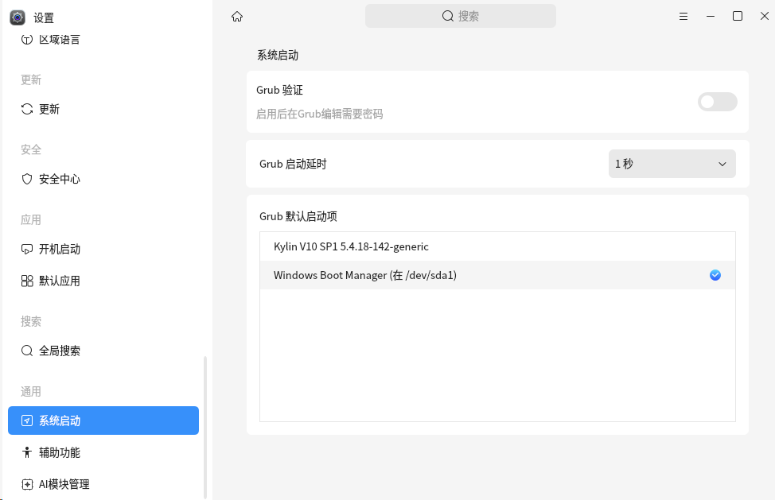The height and width of the screenshot is (500, 775).
Task: Click the 系统启动 sidebar icon
Action: tap(27, 421)
